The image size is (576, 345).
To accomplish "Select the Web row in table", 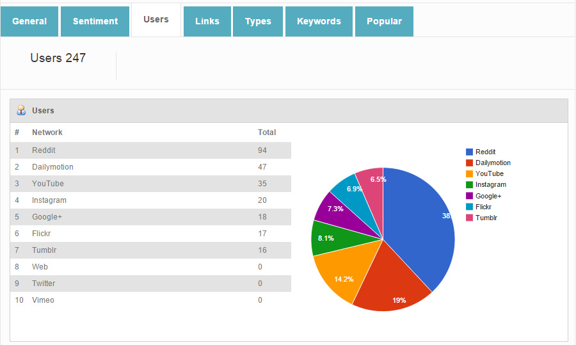I will pyautogui.click(x=150, y=267).
